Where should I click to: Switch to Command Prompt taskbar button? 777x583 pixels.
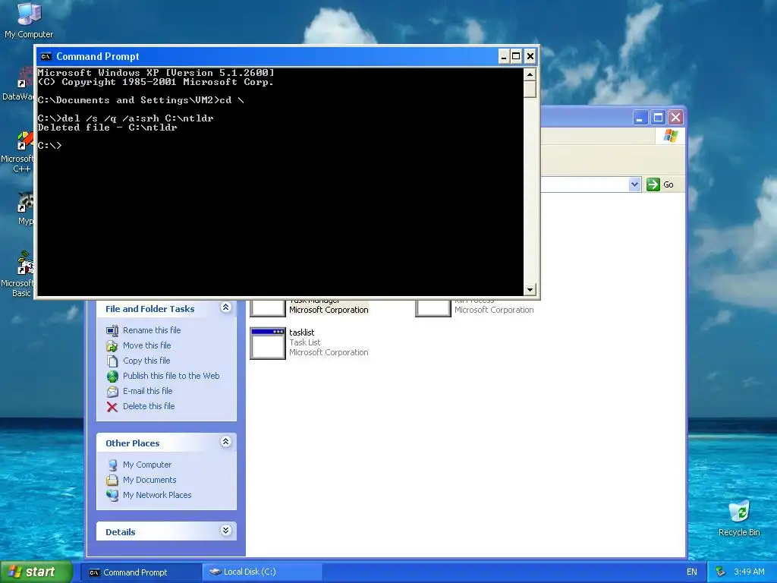[x=141, y=572]
